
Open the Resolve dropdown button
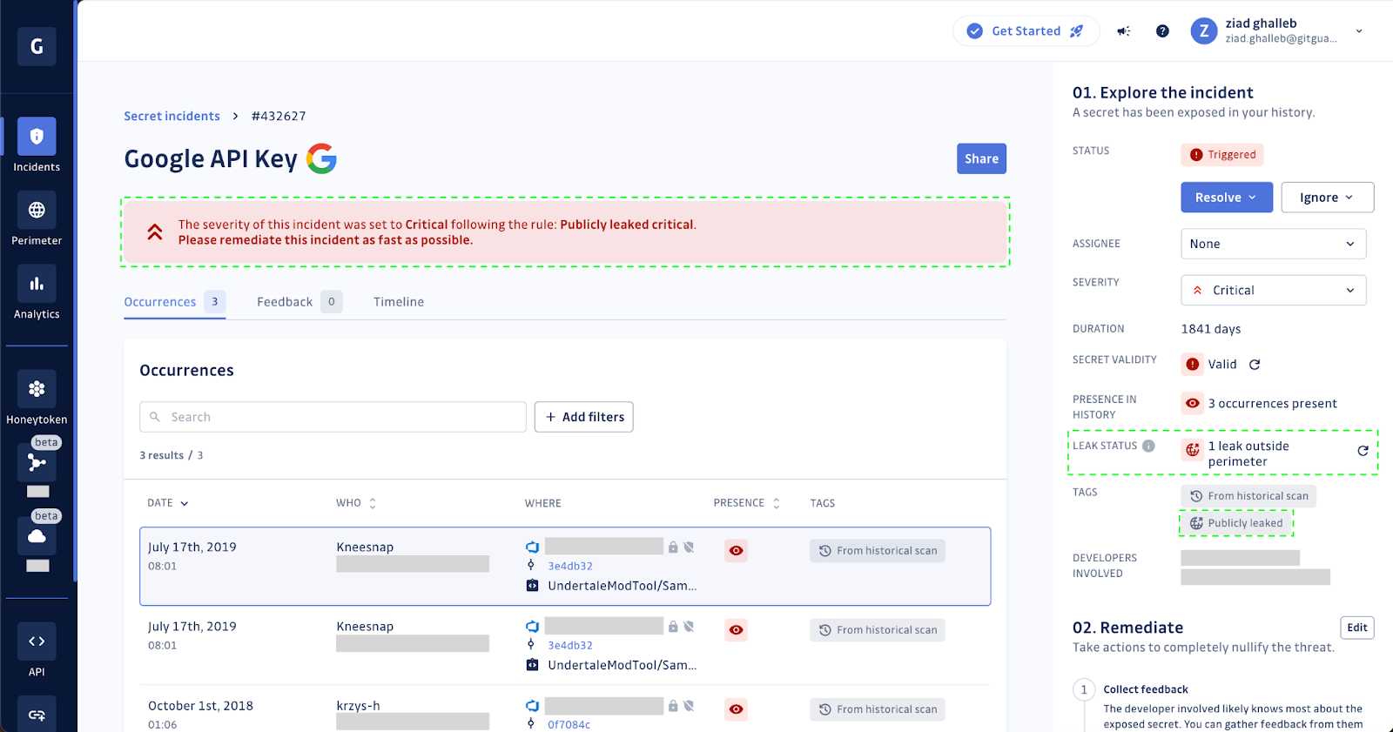[1227, 198]
